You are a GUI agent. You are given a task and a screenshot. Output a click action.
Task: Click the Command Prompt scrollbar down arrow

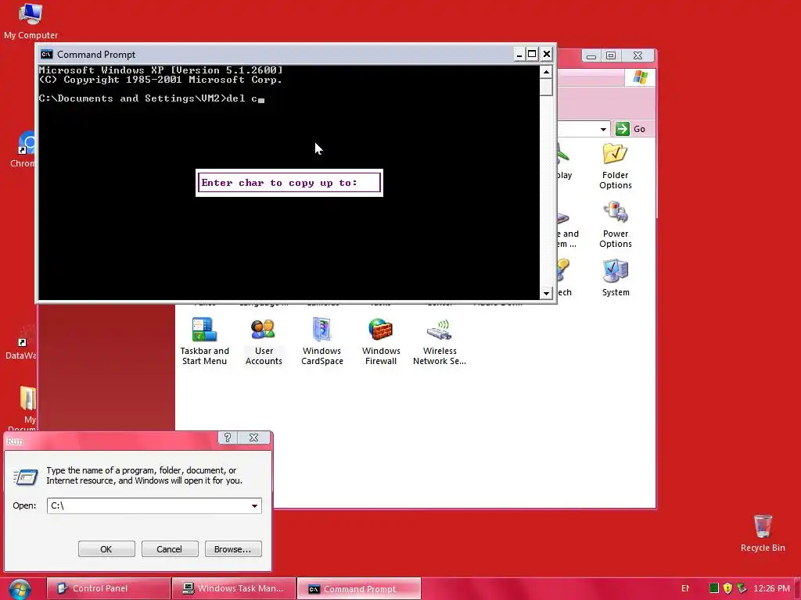click(x=546, y=294)
